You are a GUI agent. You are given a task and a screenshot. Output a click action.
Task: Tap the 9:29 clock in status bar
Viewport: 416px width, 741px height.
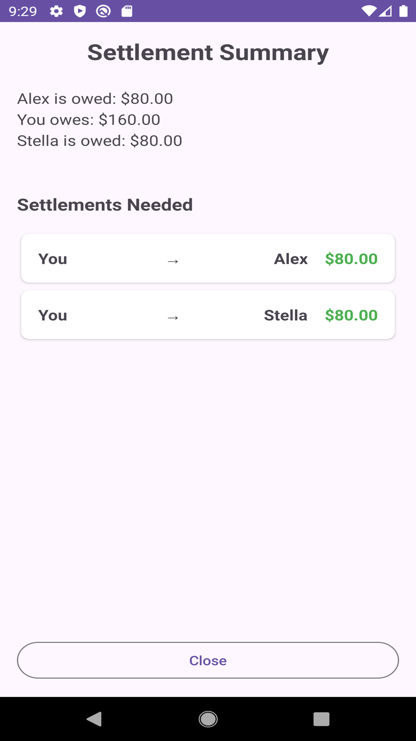click(x=23, y=11)
